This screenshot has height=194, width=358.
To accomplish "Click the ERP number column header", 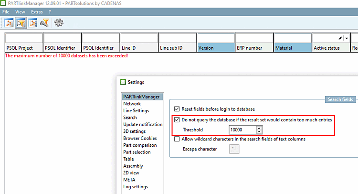I will (254, 48).
